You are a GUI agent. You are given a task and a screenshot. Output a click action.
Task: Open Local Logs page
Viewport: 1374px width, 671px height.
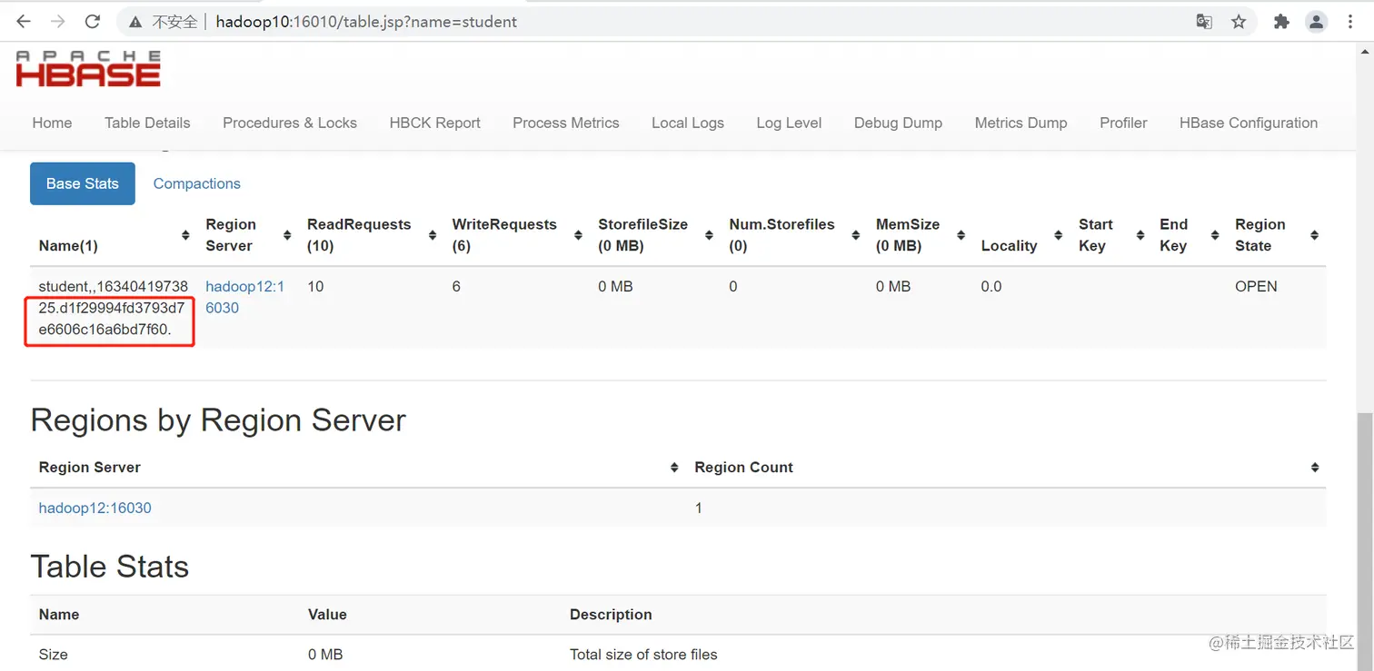tap(688, 123)
